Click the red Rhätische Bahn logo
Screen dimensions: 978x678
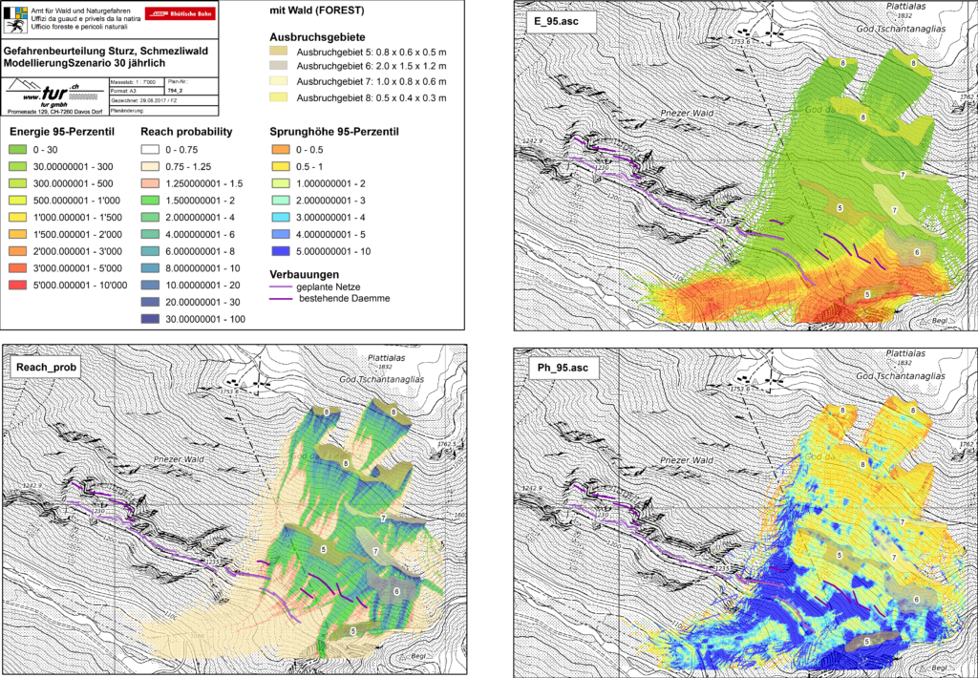tap(181, 13)
